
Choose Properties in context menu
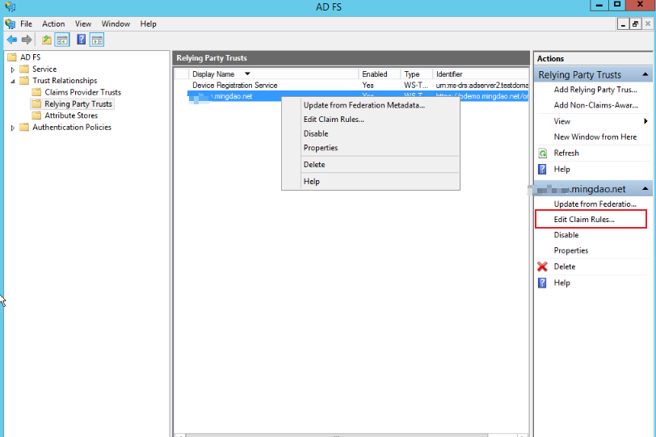[321, 148]
